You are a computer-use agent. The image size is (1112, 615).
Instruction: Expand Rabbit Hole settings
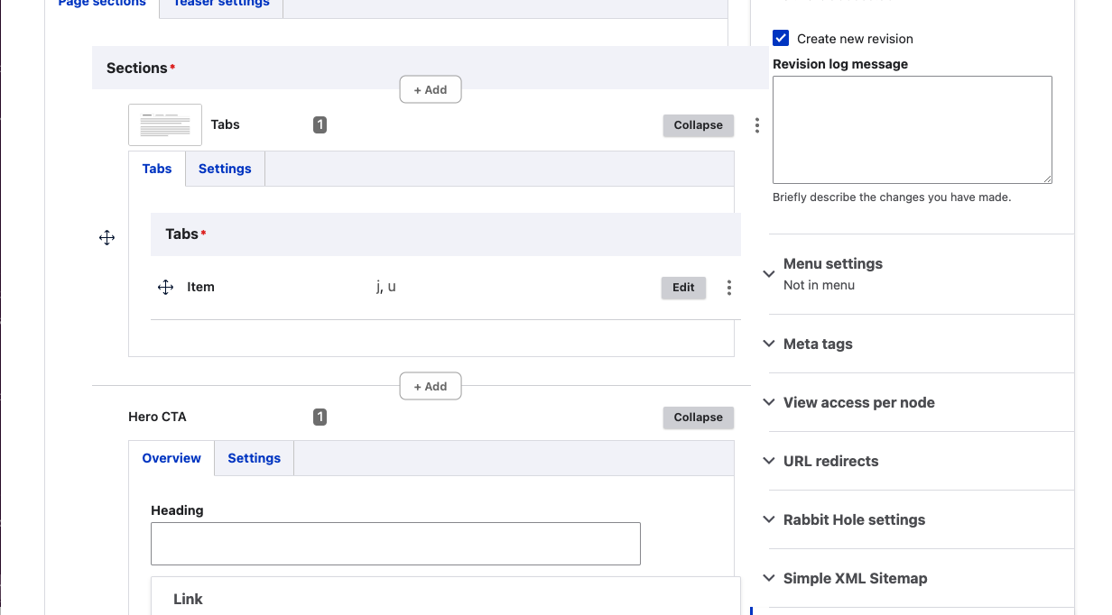[x=854, y=519]
